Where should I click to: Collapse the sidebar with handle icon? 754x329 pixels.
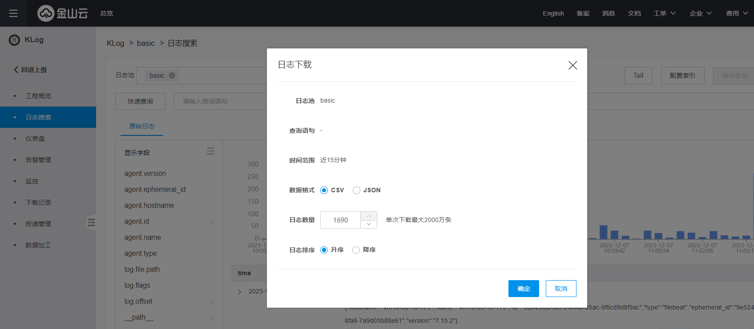pos(91,222)
